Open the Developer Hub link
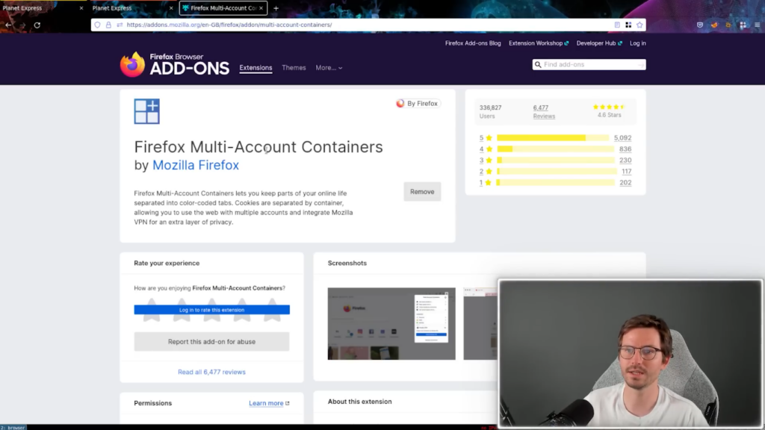The width and height of the screenshot is (765, 430). pos(599,43)
